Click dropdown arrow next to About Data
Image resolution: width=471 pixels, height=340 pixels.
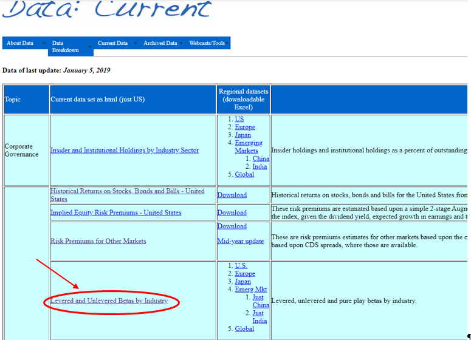[44, 44]
